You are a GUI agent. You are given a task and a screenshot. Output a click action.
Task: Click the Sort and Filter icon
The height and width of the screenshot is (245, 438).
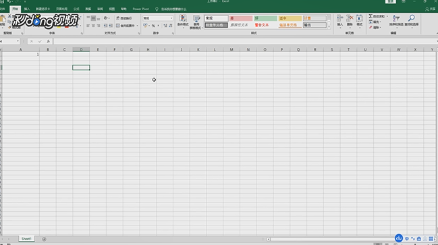pos(396,21)
